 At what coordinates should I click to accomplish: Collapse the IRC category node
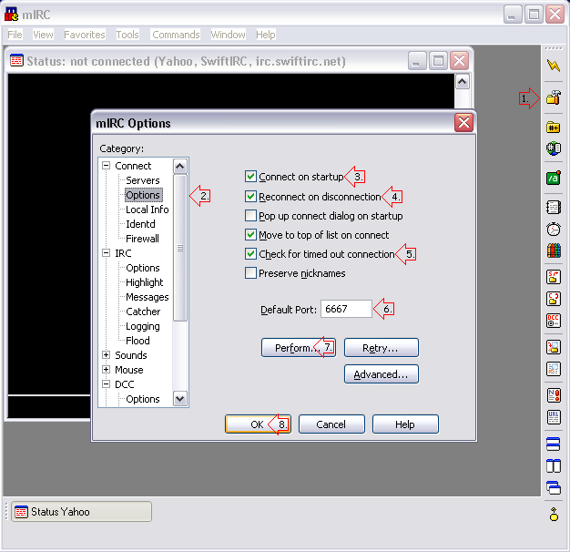[x=107, y=253]
